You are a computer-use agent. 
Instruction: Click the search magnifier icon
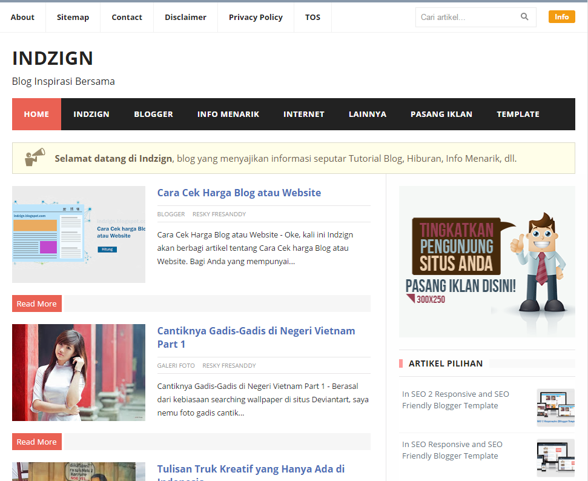click(524, 17)
